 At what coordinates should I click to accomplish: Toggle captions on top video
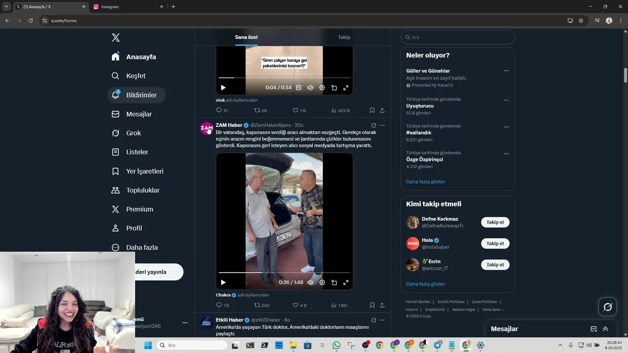point(298,88)
